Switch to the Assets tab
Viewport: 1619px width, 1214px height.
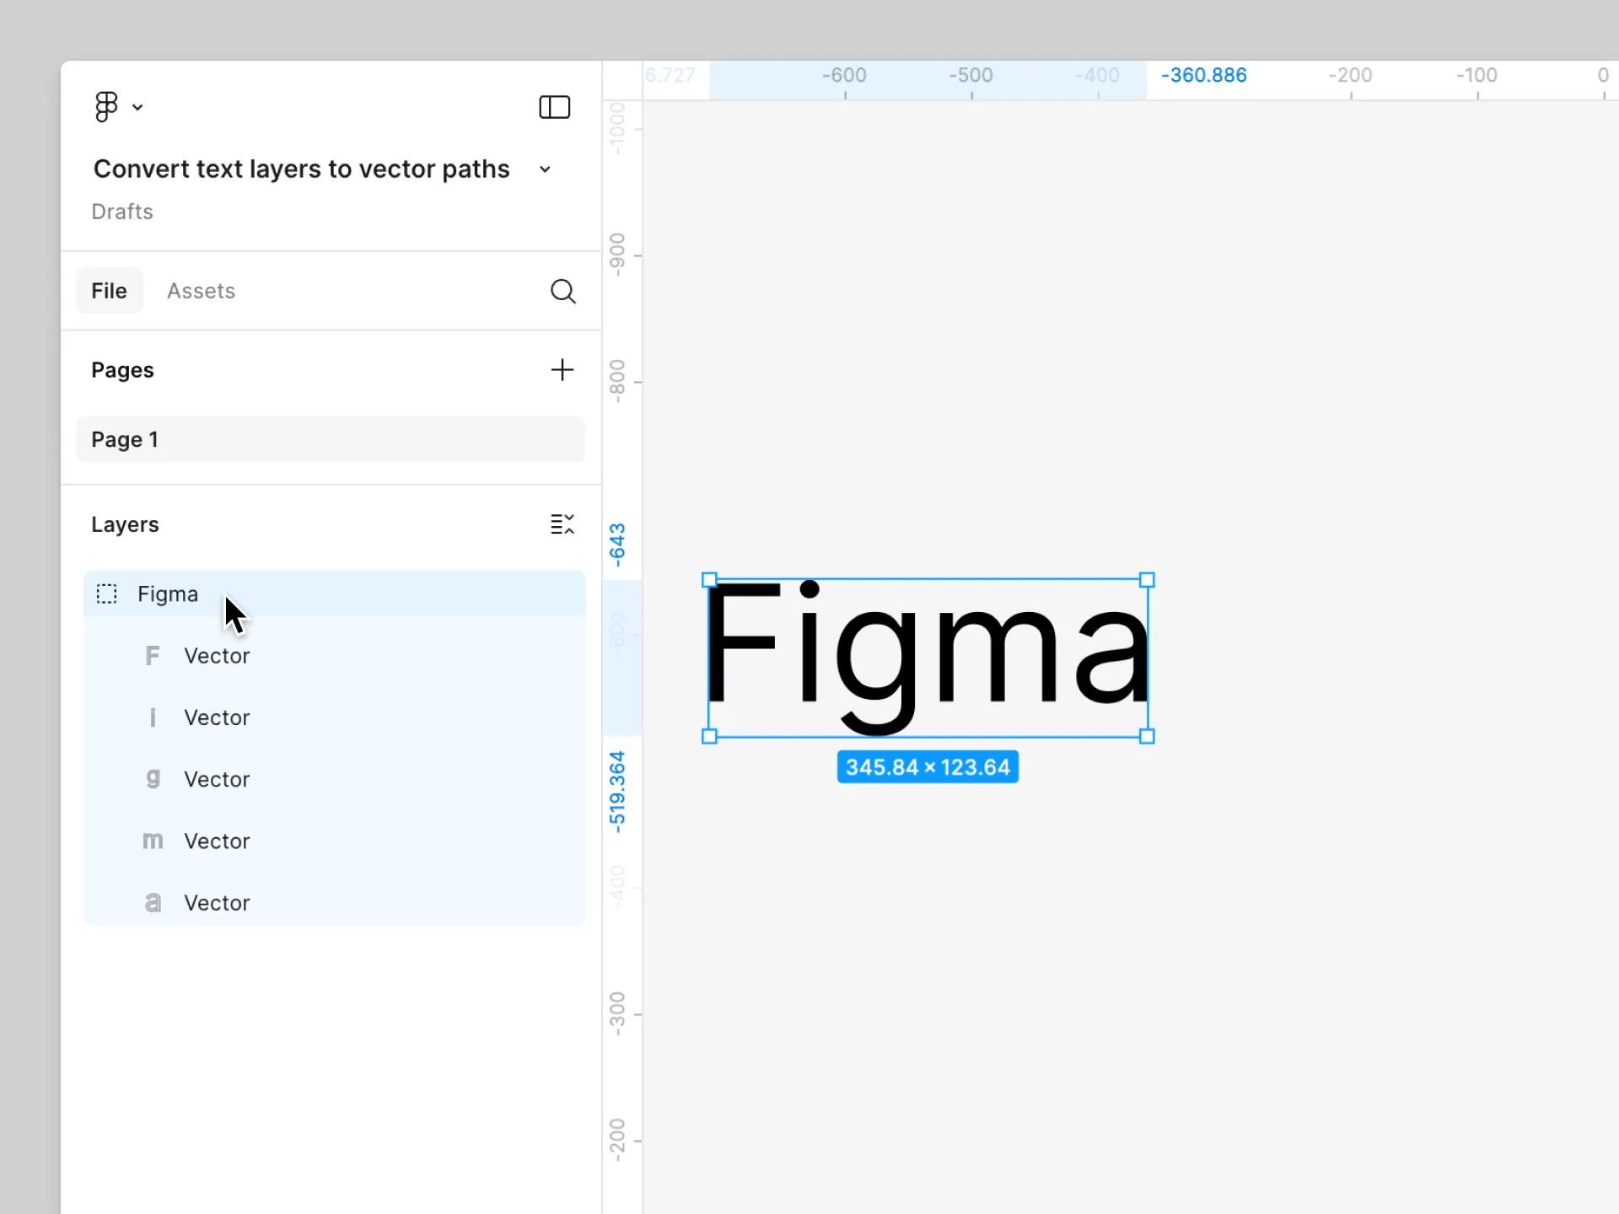201,291
